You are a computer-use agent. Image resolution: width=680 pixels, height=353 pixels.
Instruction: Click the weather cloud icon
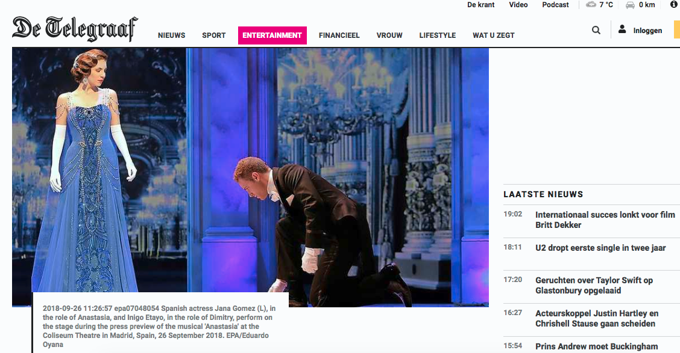[x=591, y=5]
